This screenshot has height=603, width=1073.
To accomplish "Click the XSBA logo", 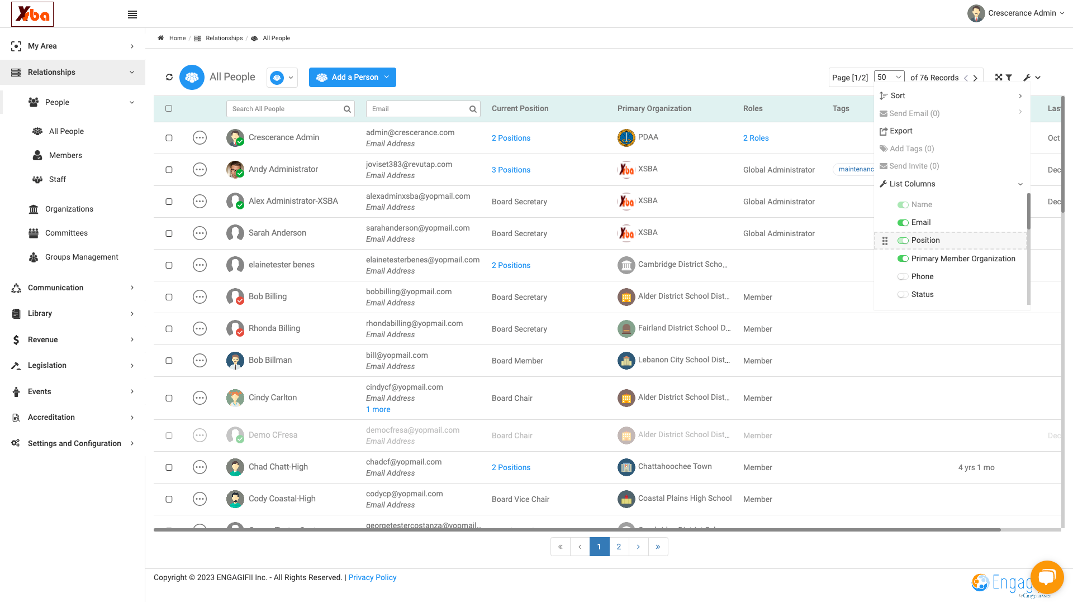I will tap(32, 14).
